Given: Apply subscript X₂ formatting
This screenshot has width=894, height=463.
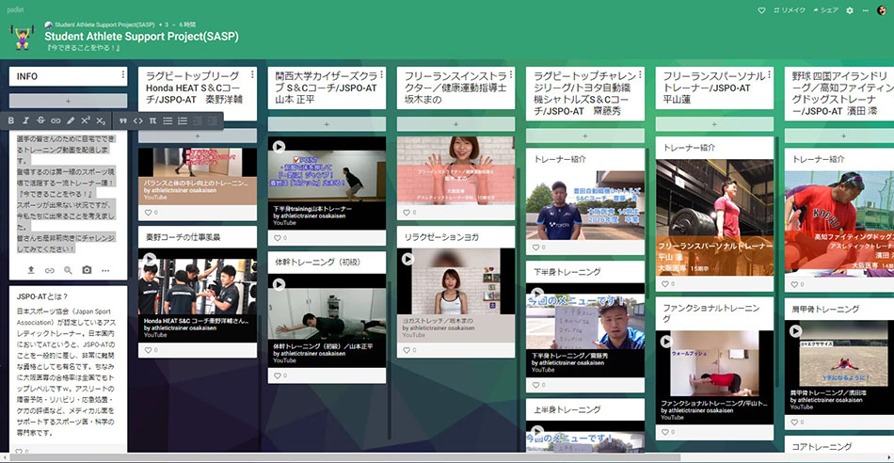Looking at the screenshot, I should pyautogui.click(x=101, y=120).
